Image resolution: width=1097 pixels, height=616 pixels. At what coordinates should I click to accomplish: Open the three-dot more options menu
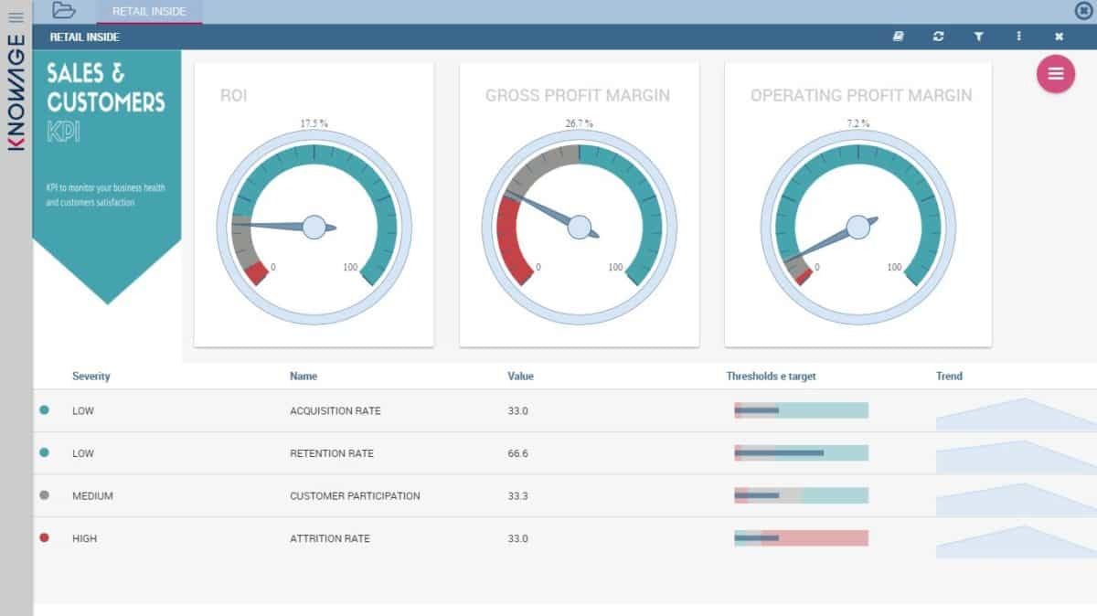click(1018, 37)
